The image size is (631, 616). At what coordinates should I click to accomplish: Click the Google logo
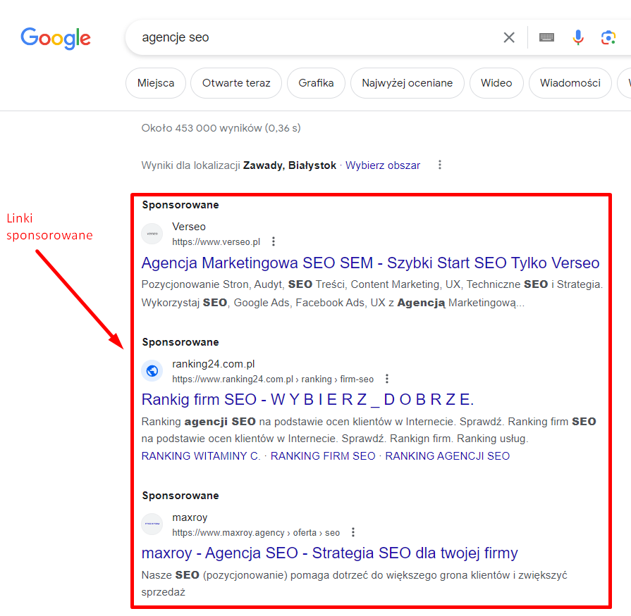point(56,38)
